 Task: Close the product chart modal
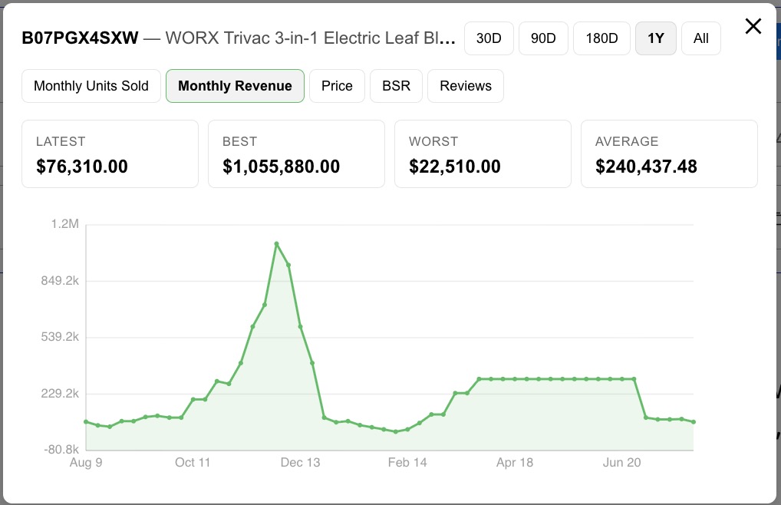pos(753,26)
